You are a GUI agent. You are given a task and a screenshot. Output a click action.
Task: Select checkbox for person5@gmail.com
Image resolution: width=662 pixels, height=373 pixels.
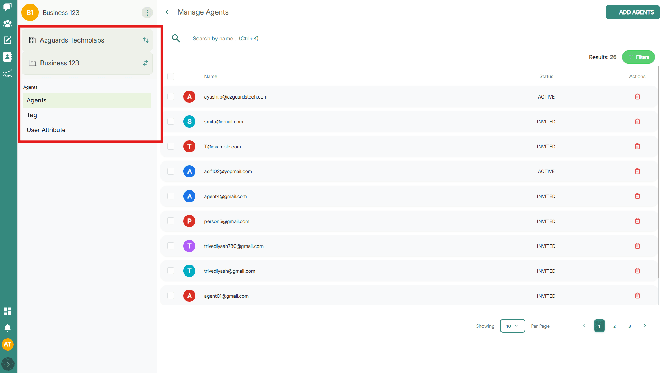click(x=171, y=221)
